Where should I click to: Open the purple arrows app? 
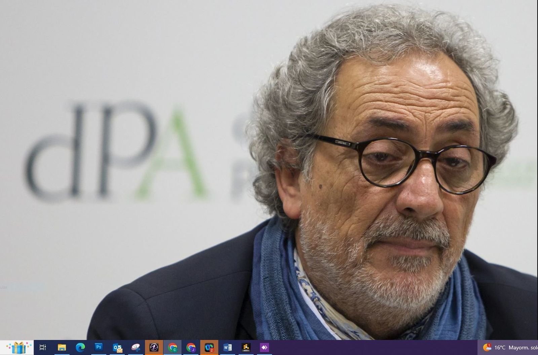264,347
